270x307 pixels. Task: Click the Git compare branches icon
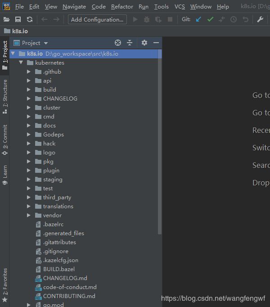tap(222, 19)
